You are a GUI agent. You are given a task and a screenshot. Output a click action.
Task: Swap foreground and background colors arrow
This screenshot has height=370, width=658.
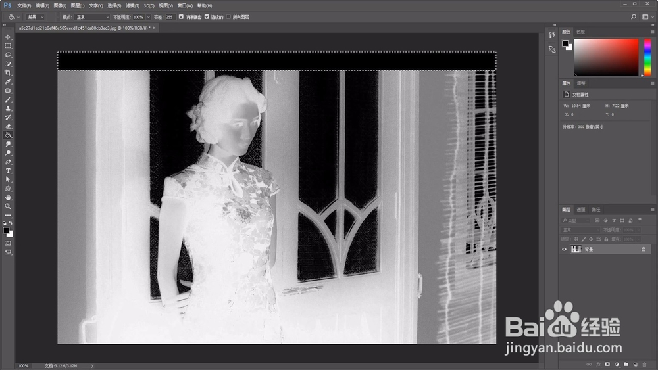coord(11,223)
